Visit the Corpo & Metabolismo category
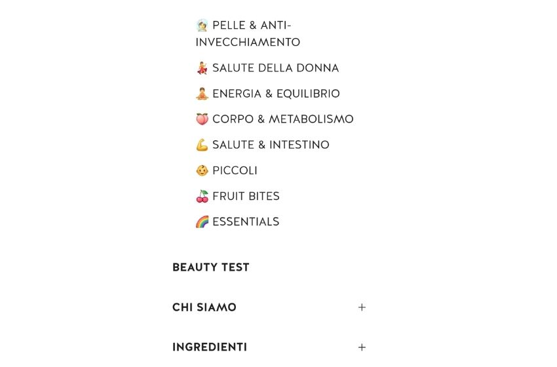Screen dimensions: 557x367 pos(283,119)
